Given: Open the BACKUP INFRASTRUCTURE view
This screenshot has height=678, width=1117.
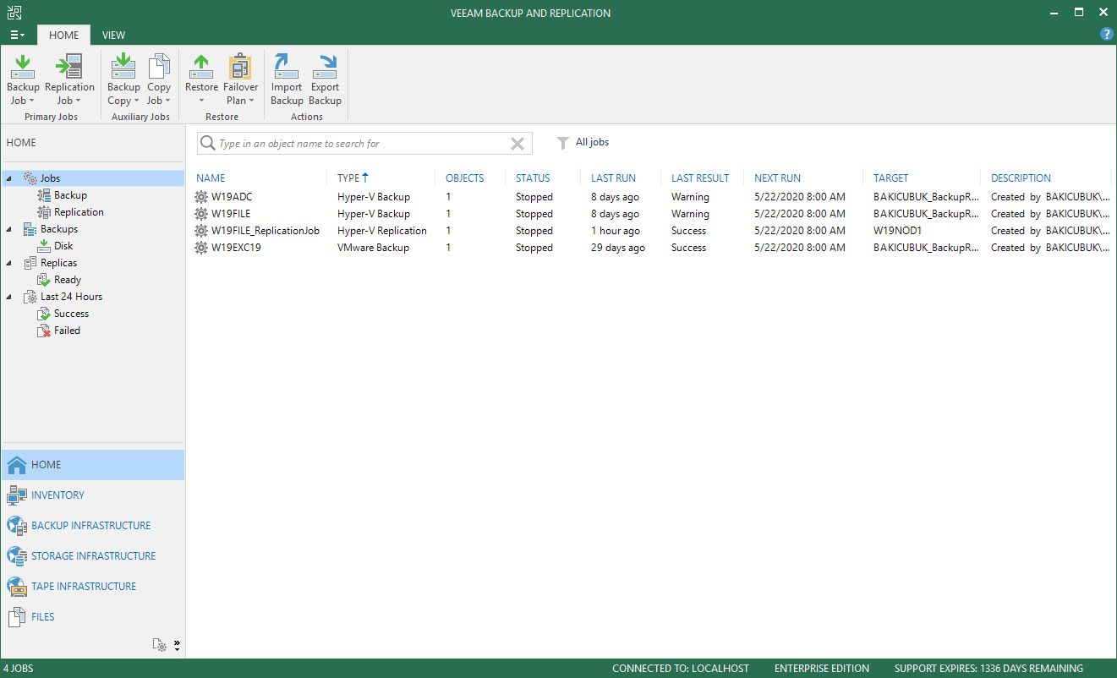Looking at the screenshot, I should (x=93, y=526).
